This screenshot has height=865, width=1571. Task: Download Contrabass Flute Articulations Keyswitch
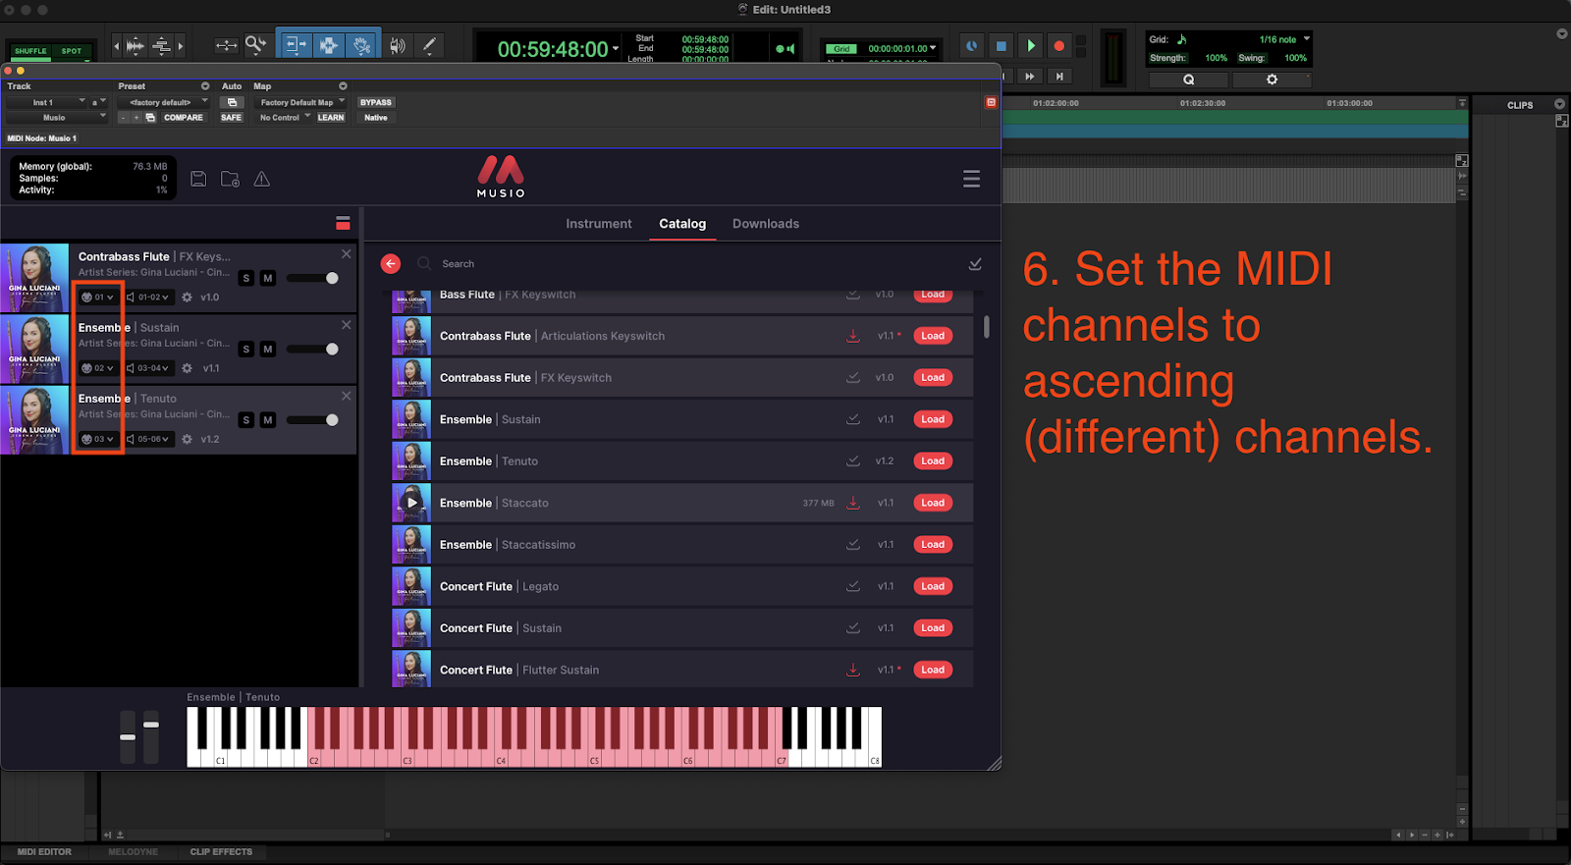[x=853, y=336]
